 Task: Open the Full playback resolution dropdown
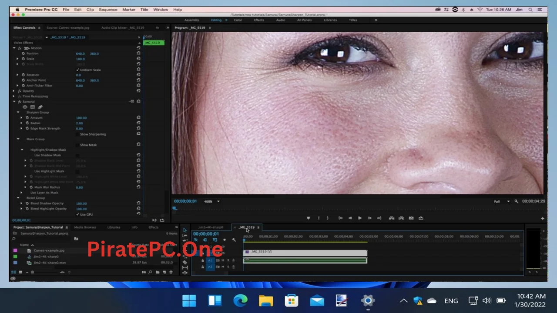pos(502,201)
